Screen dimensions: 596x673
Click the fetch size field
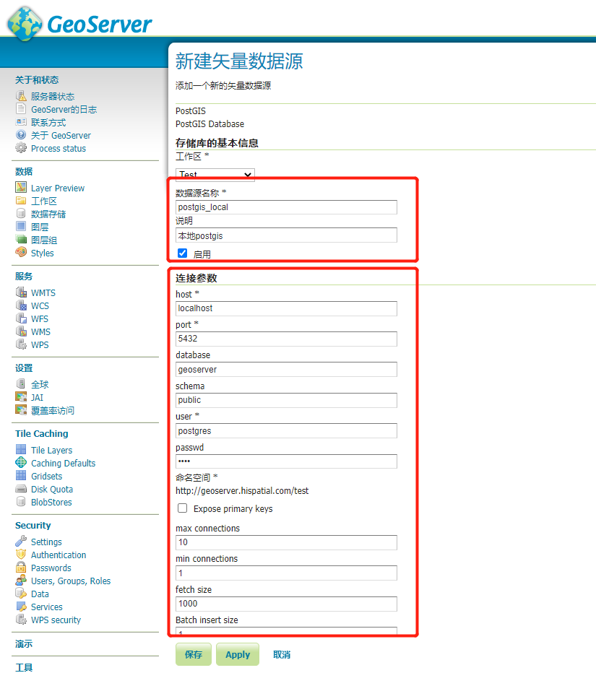(286, 604)
